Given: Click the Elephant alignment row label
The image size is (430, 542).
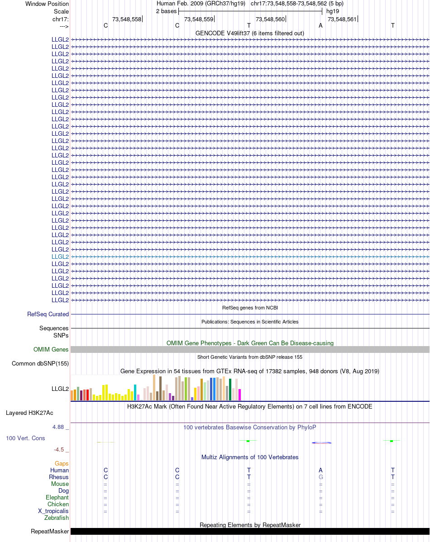Looking at the screenshot, I should point(57,497).
